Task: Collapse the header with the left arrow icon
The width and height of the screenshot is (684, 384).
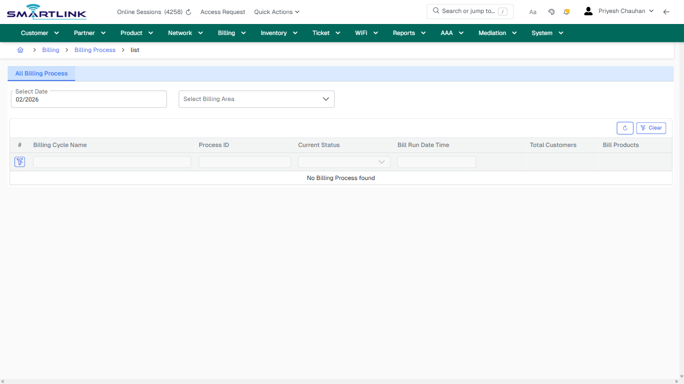Action: [x=666, y=11]
